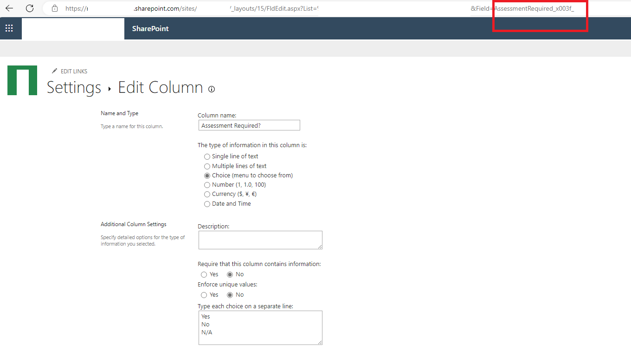
Task: Set require information to No
Action: [x=230, y=274]
